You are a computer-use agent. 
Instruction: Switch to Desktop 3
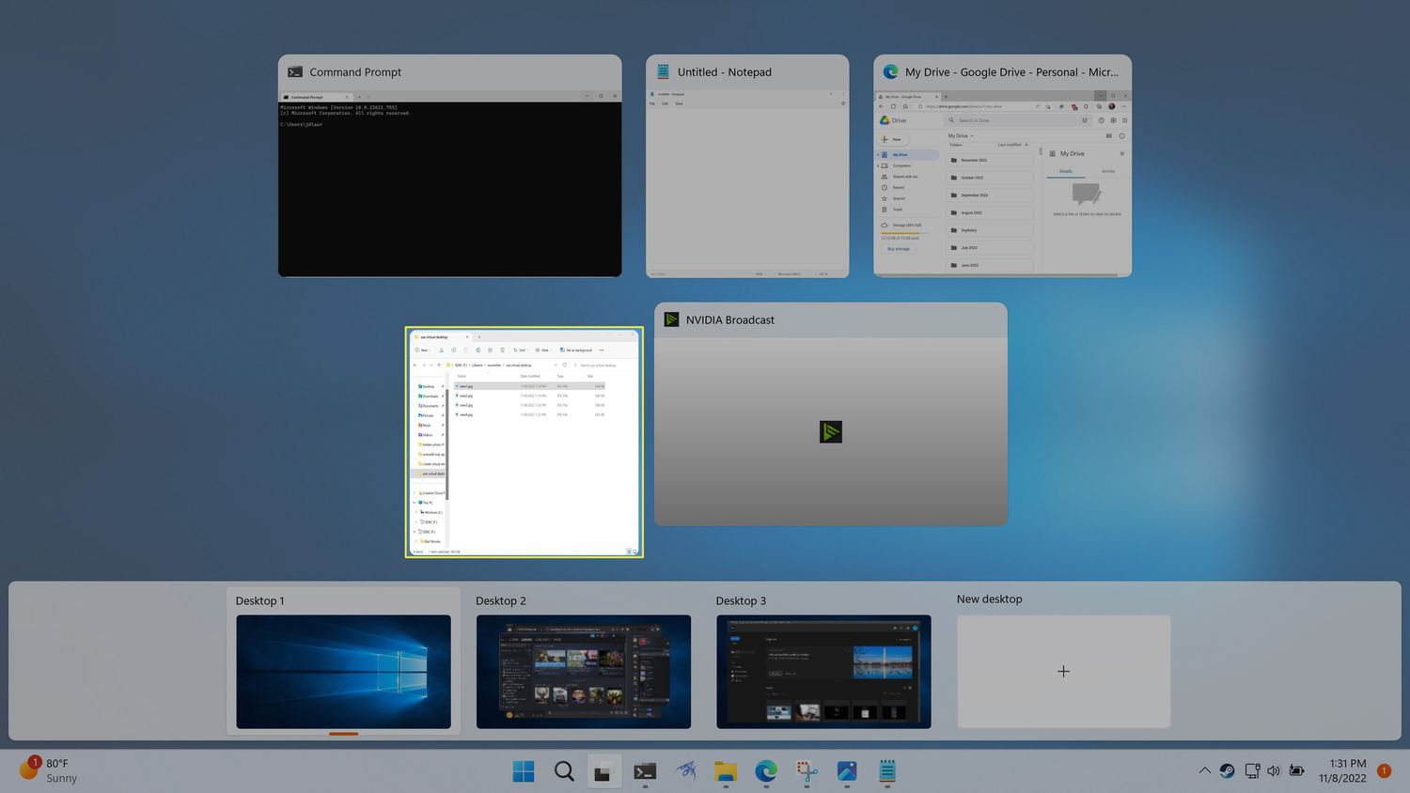pyautogui.click(x=823, y=671)
